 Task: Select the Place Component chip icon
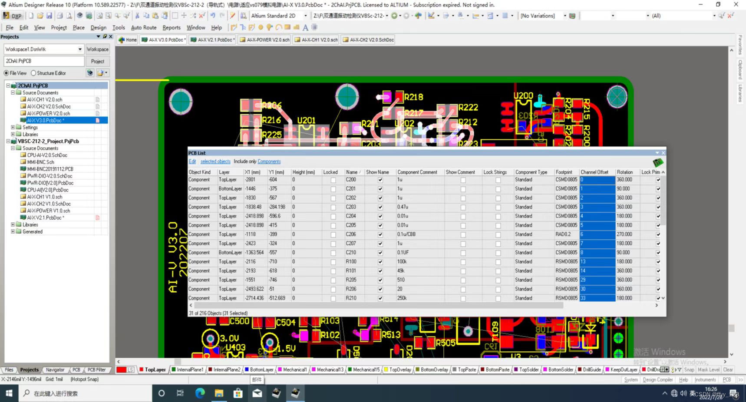[x=314, y=27]
